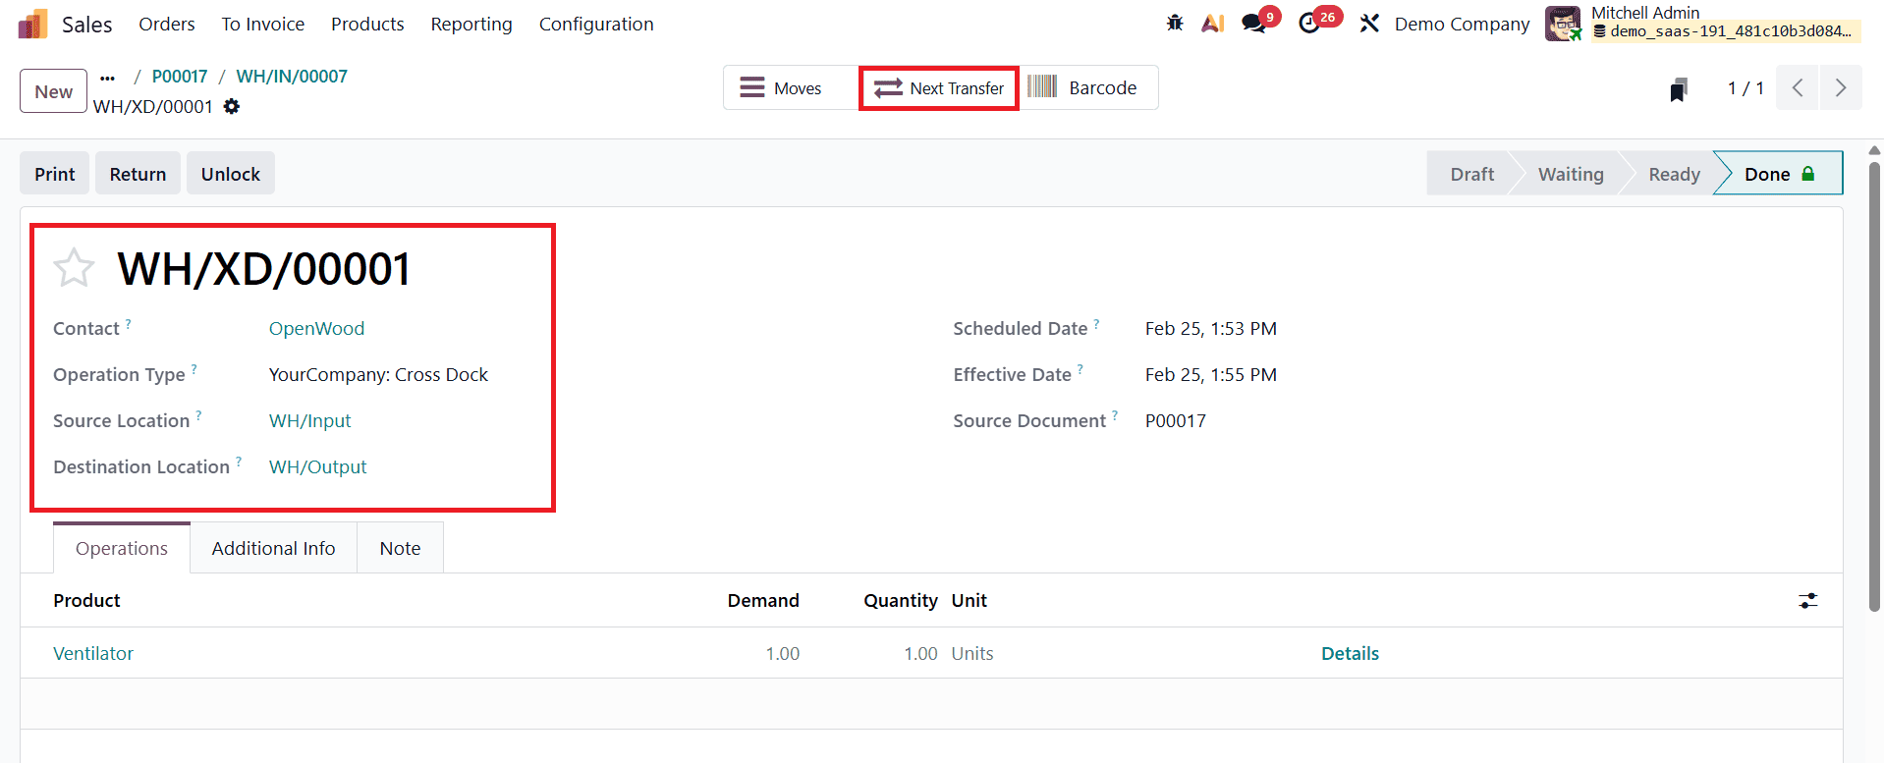Open column settings adjust icon

1808,601
